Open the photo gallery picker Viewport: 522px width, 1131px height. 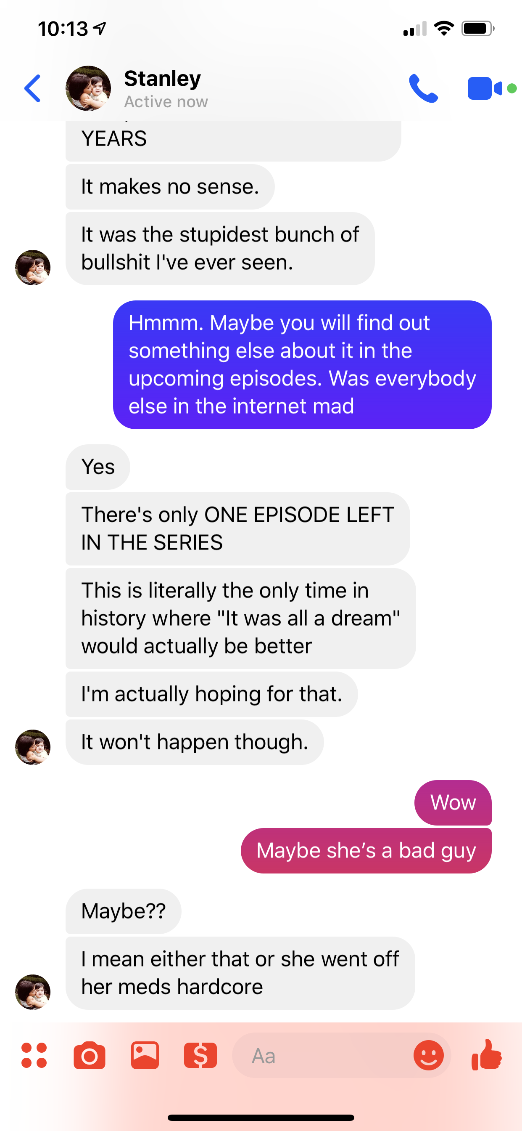[145, 1055]
